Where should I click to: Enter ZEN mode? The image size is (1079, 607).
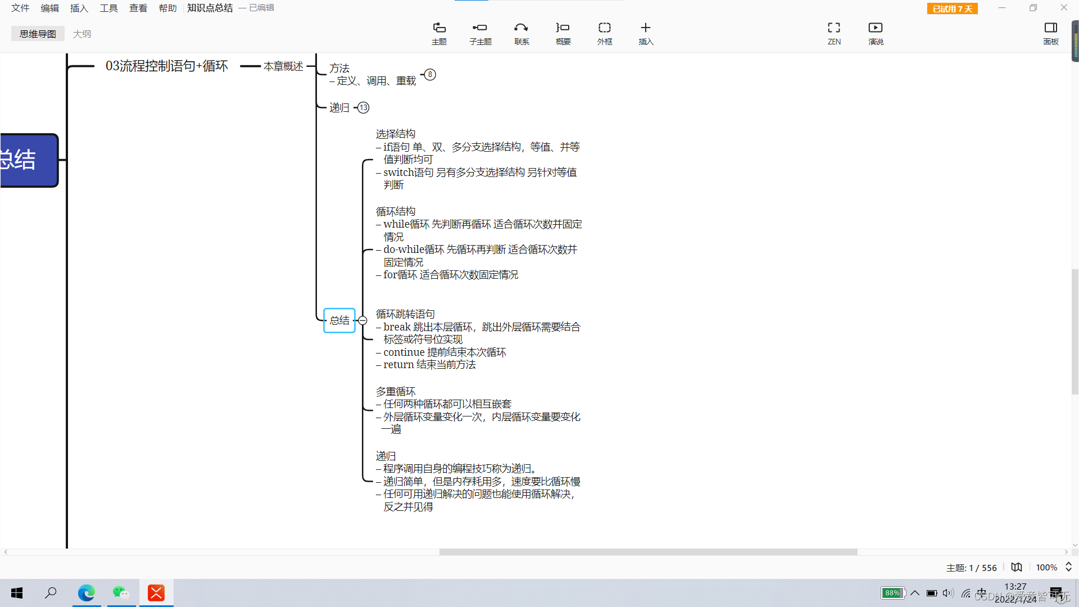pyautogui.click(x=834, y=34)
